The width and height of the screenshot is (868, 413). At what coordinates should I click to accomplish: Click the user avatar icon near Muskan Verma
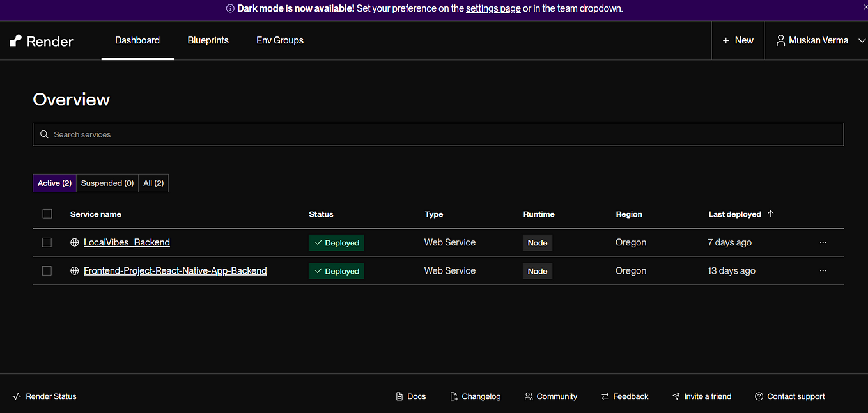click(x=780, y=40)
